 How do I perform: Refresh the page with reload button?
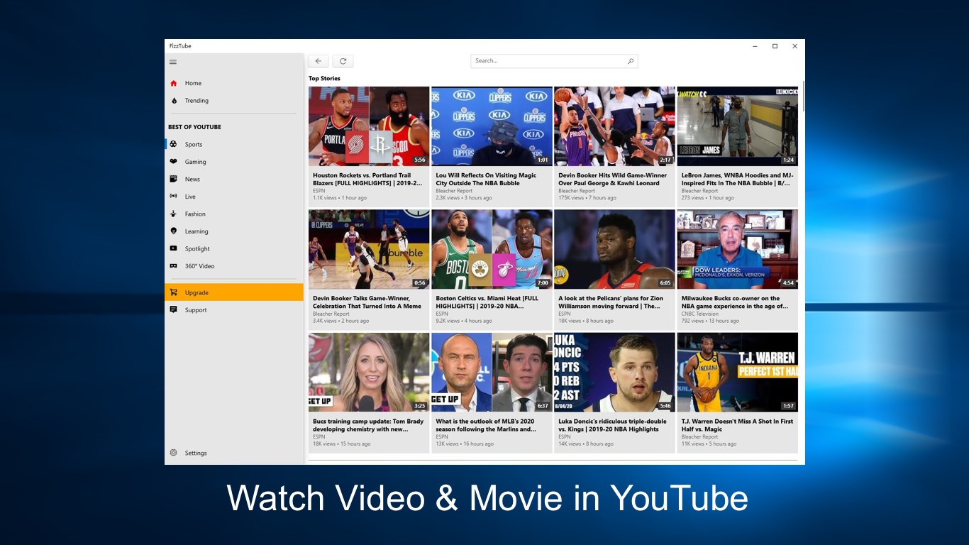point(343,61)
